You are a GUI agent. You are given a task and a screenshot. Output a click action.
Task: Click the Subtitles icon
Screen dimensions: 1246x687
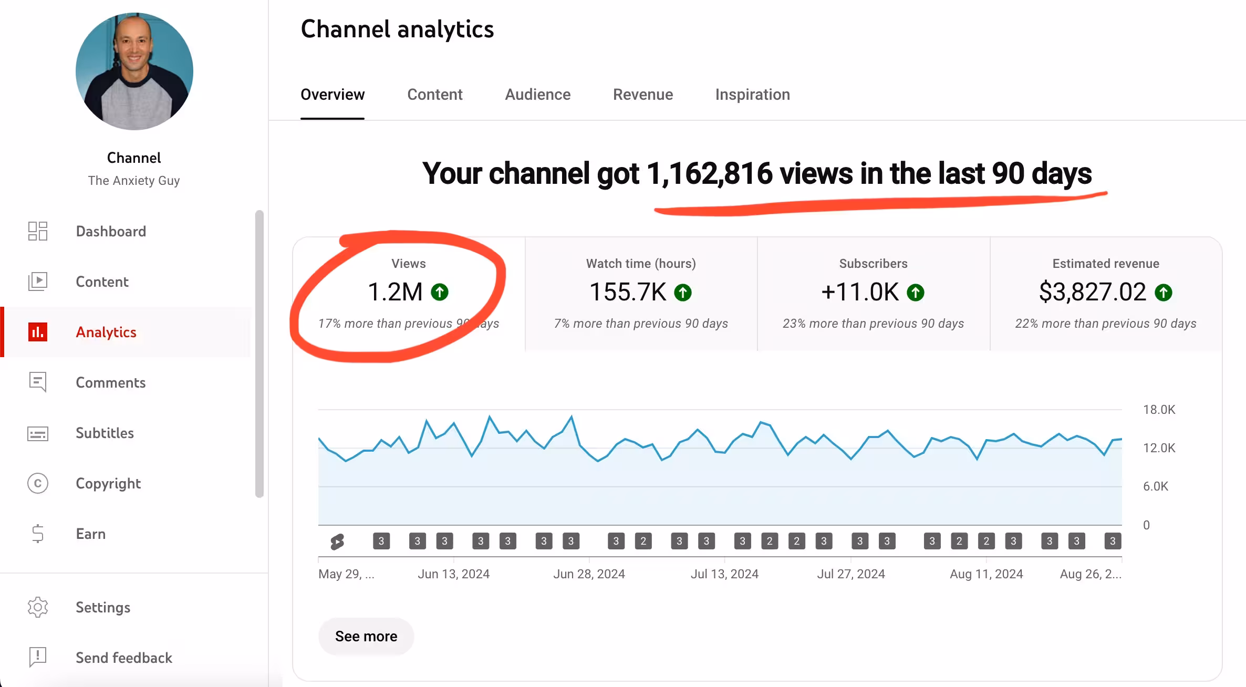click(38, 433)
